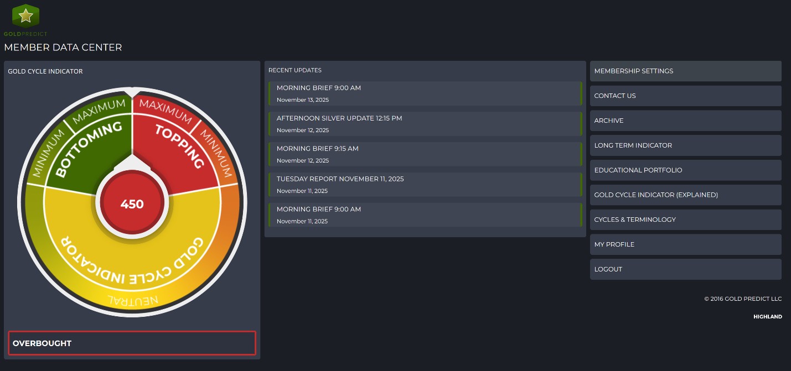The height and width of the screenshot is (371, 791).
Task: Open Cycles & Terminology page
Action: coord(685,220)
